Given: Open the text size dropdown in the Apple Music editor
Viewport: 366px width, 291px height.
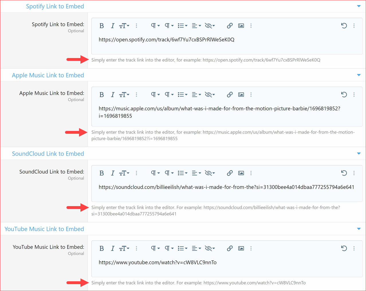Looking at the screenshot, I should coord(124,94).
